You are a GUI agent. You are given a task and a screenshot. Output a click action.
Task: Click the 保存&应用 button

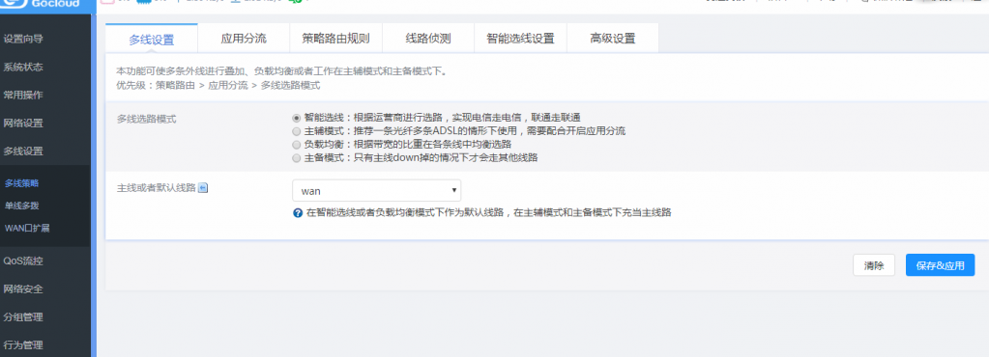click(x=941, y=265)
